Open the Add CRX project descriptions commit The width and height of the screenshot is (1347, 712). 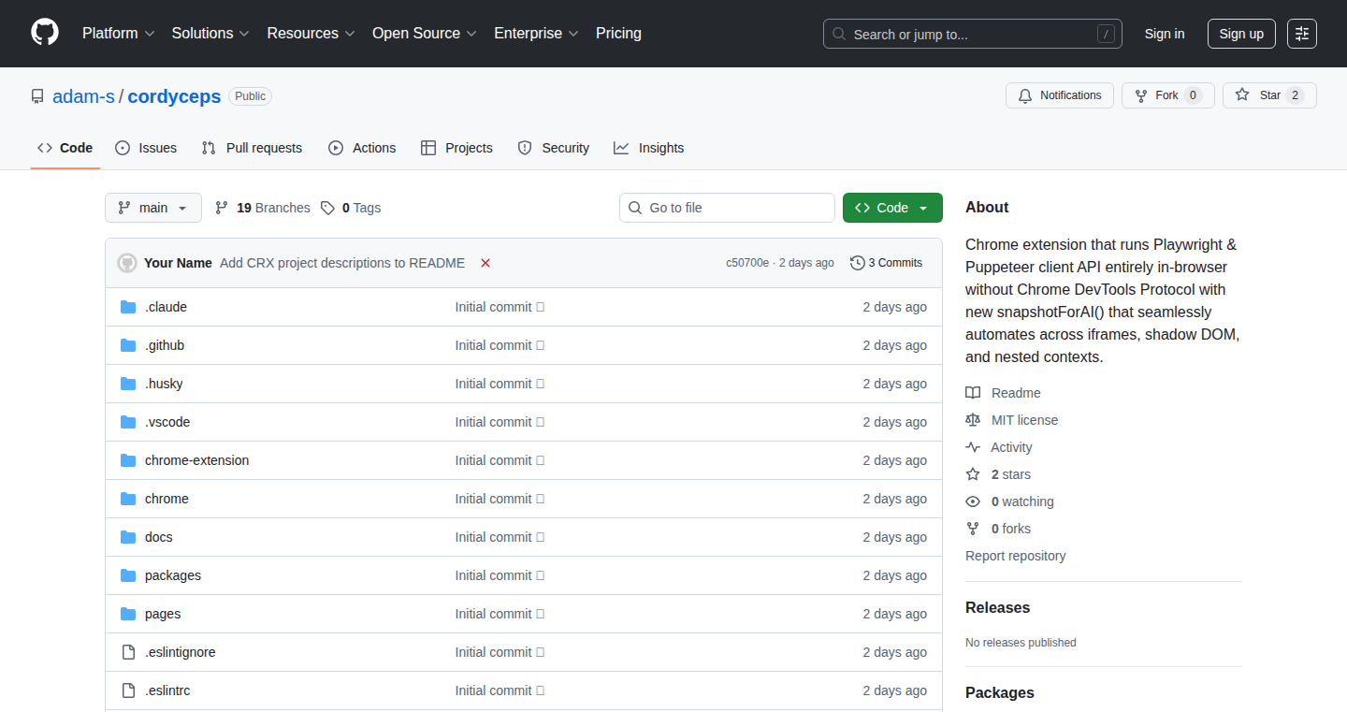(x=342, y=263)
